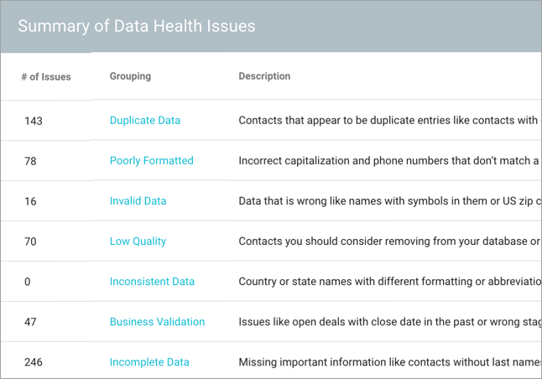542x379 pixels.
Task: Click the 78 issues count
Action: pos(30,161)
